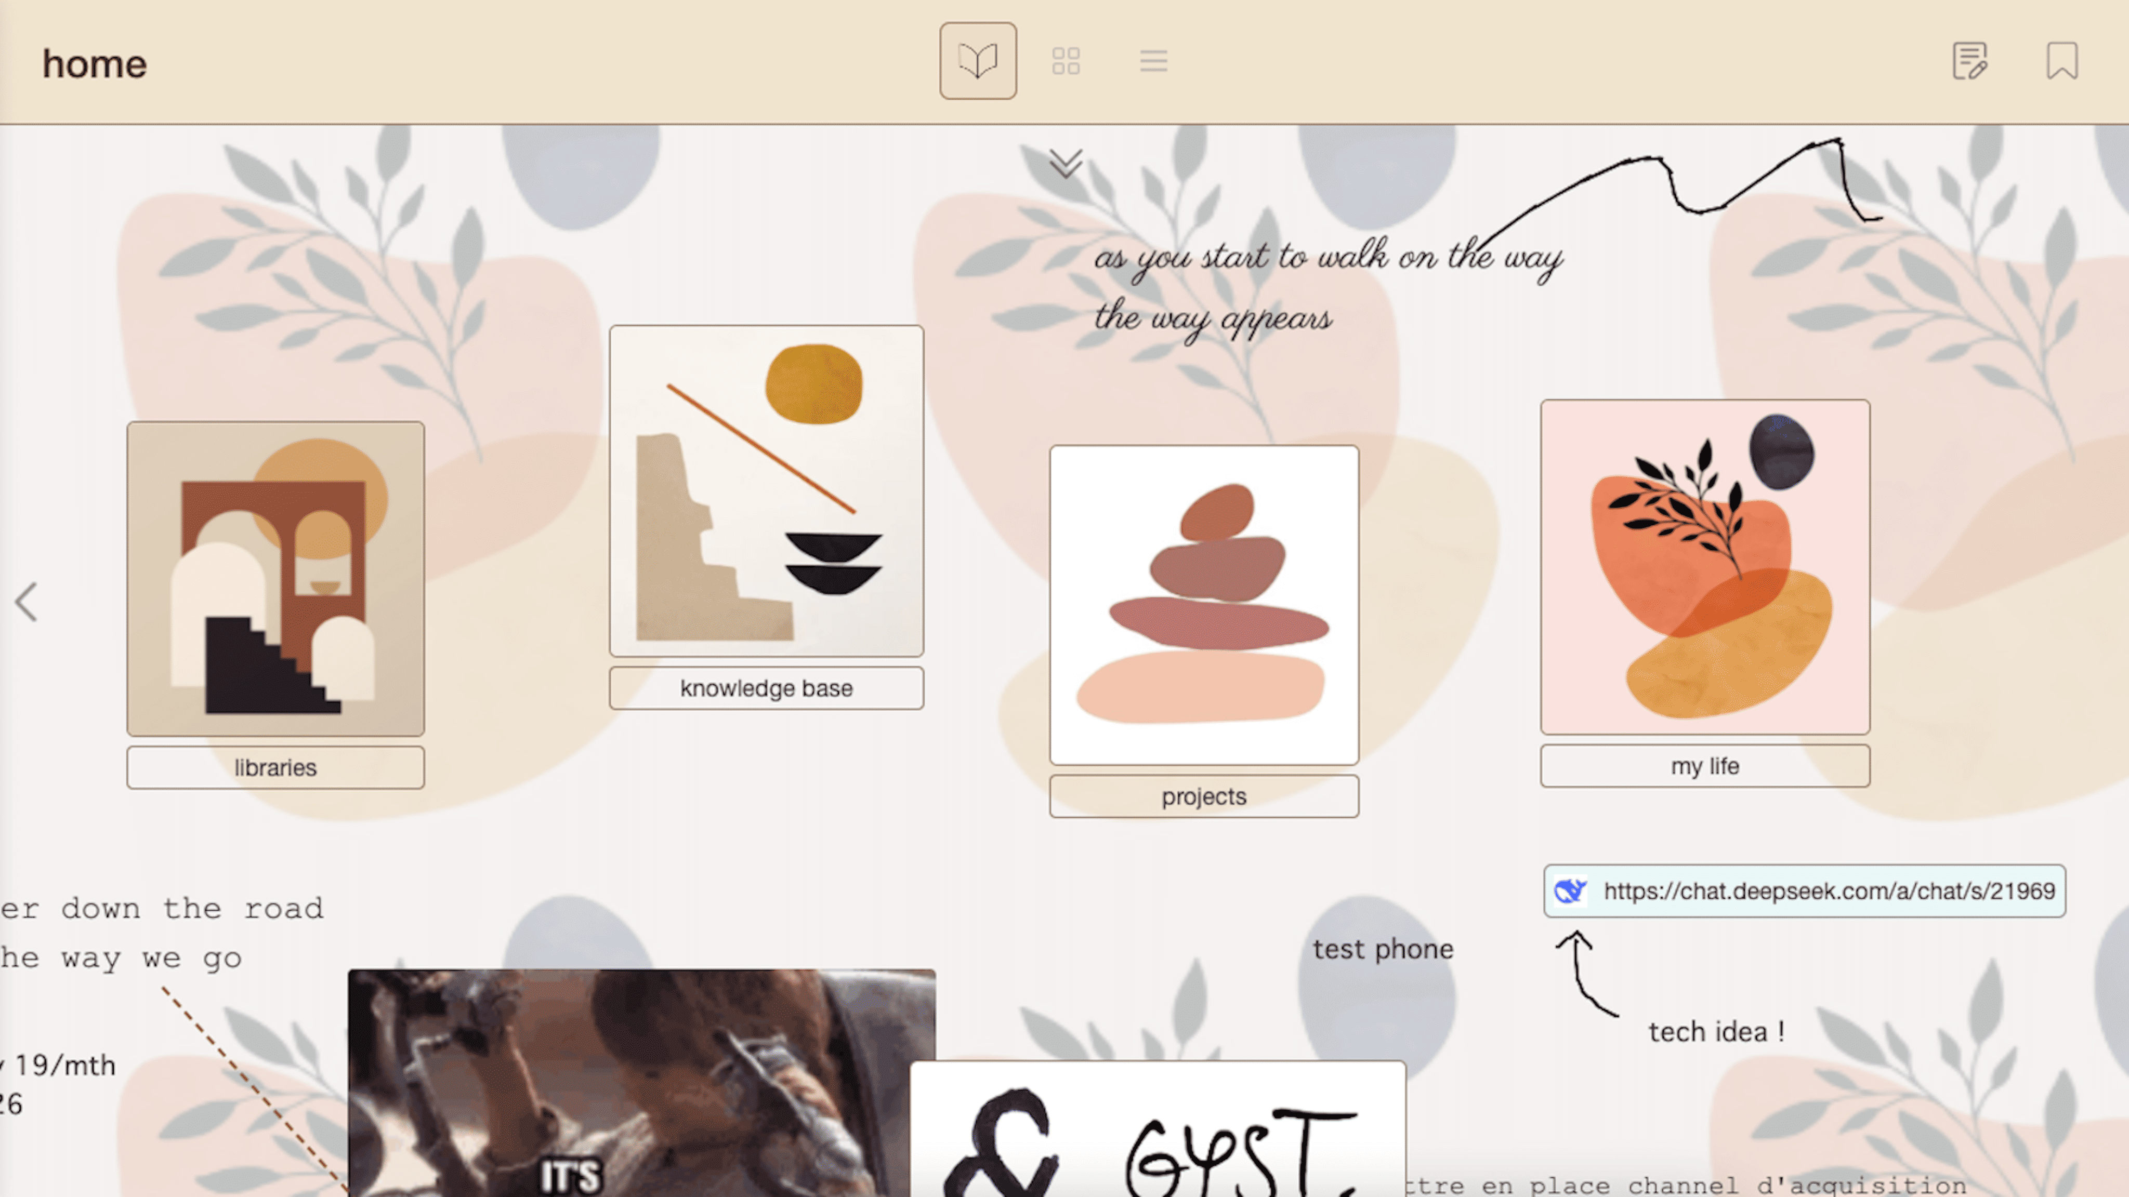Open the libraries label button
2129x1197 pixels.
pos(275,767)
